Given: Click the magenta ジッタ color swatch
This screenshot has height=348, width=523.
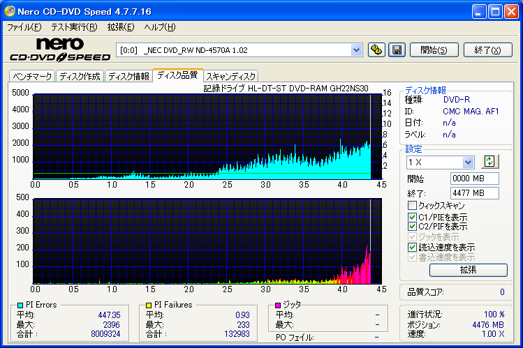Looking at the screenshot, I should tap(278, 305).
